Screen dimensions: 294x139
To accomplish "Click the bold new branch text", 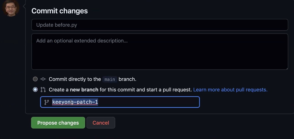I will coord(84,89).
